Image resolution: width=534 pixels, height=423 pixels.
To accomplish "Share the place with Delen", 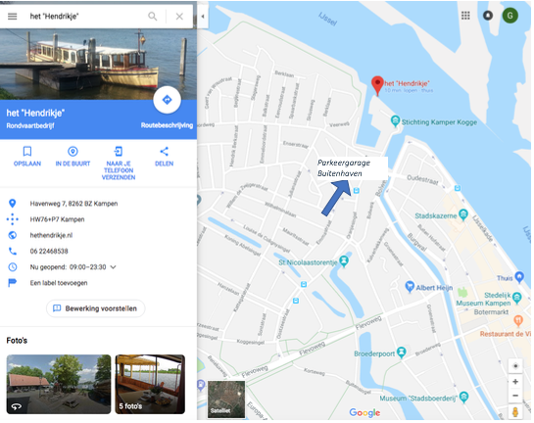I will [x=165, y=157].
